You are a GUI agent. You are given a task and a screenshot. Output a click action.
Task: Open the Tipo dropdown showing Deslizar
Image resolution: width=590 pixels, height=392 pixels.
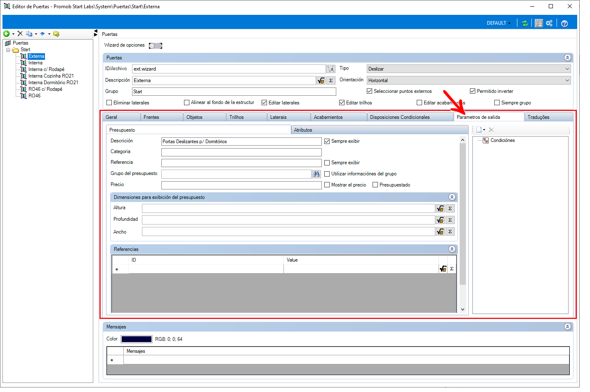tap(469, 69)
